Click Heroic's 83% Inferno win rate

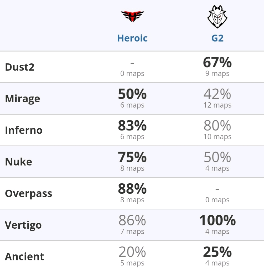[132, 126]
